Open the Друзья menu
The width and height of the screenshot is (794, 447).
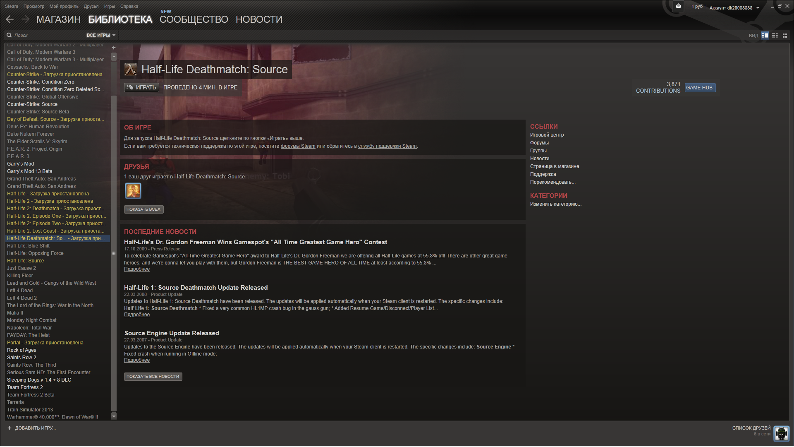click(x=91, y=6)
